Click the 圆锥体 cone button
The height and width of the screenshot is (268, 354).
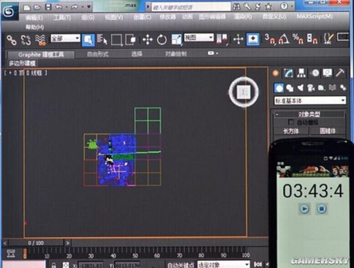[x=328, y=131]
